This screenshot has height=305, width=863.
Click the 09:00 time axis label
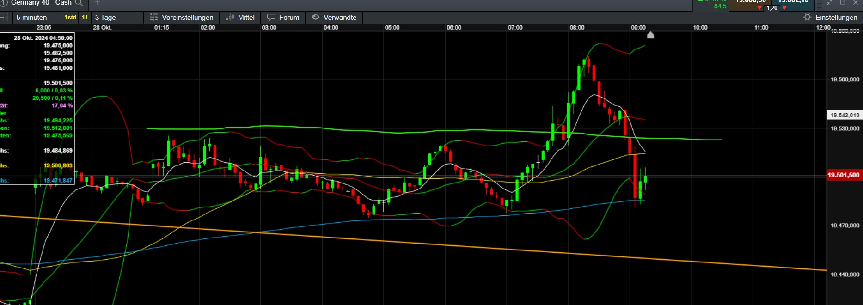[638, 28]
